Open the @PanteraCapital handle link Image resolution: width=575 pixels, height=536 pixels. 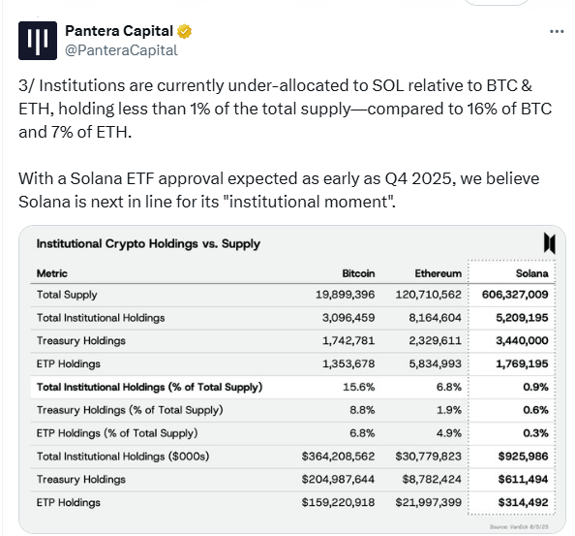click(x=121, y=50)
